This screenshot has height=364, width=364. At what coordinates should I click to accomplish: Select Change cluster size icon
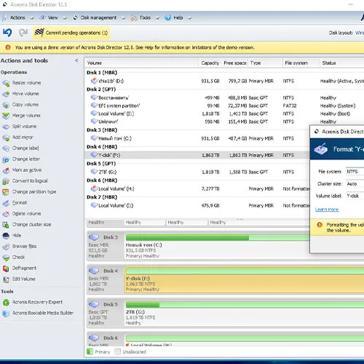[x=6, y=225]
